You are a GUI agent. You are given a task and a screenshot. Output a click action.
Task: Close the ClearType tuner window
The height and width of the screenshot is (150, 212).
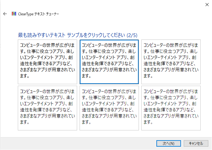(x=207, y=4)
